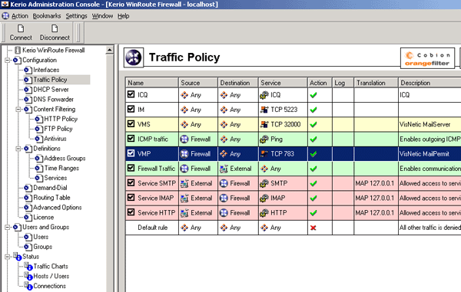Click the TCP 5223 service icon
Image resolution: width=461 pixels, height=292 pixels.
[264, 110]
